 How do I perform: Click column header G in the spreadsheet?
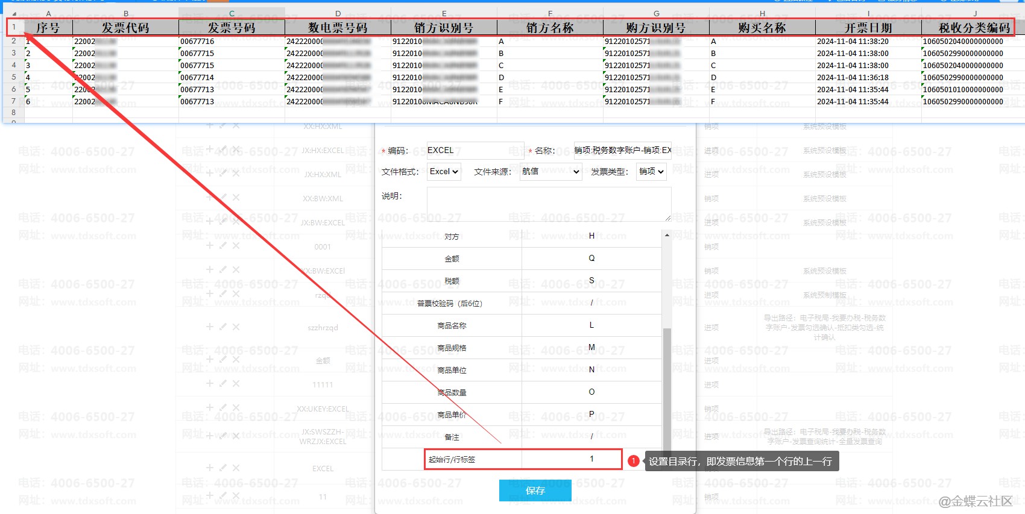coord(656,13)
